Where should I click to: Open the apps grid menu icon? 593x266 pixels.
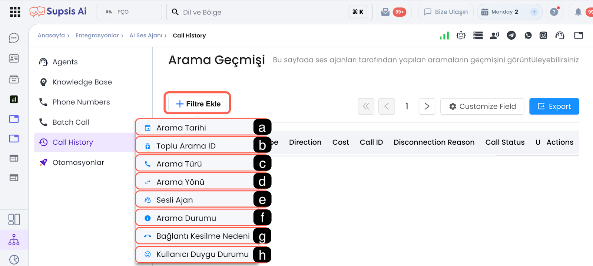(x=15, y=12)
